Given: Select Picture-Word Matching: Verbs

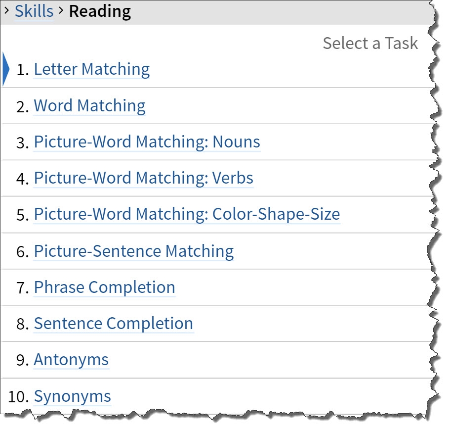Looking at the screenshot, I should tap(143, 178).
